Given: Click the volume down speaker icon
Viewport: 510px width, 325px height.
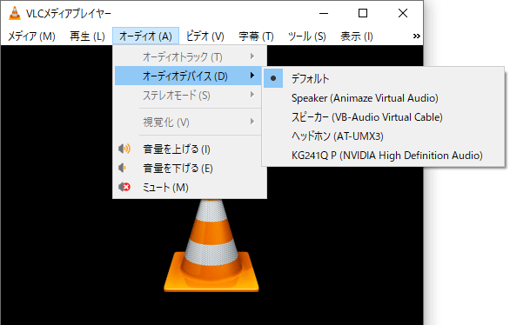Looking at the screenshot, I should 123,168.
